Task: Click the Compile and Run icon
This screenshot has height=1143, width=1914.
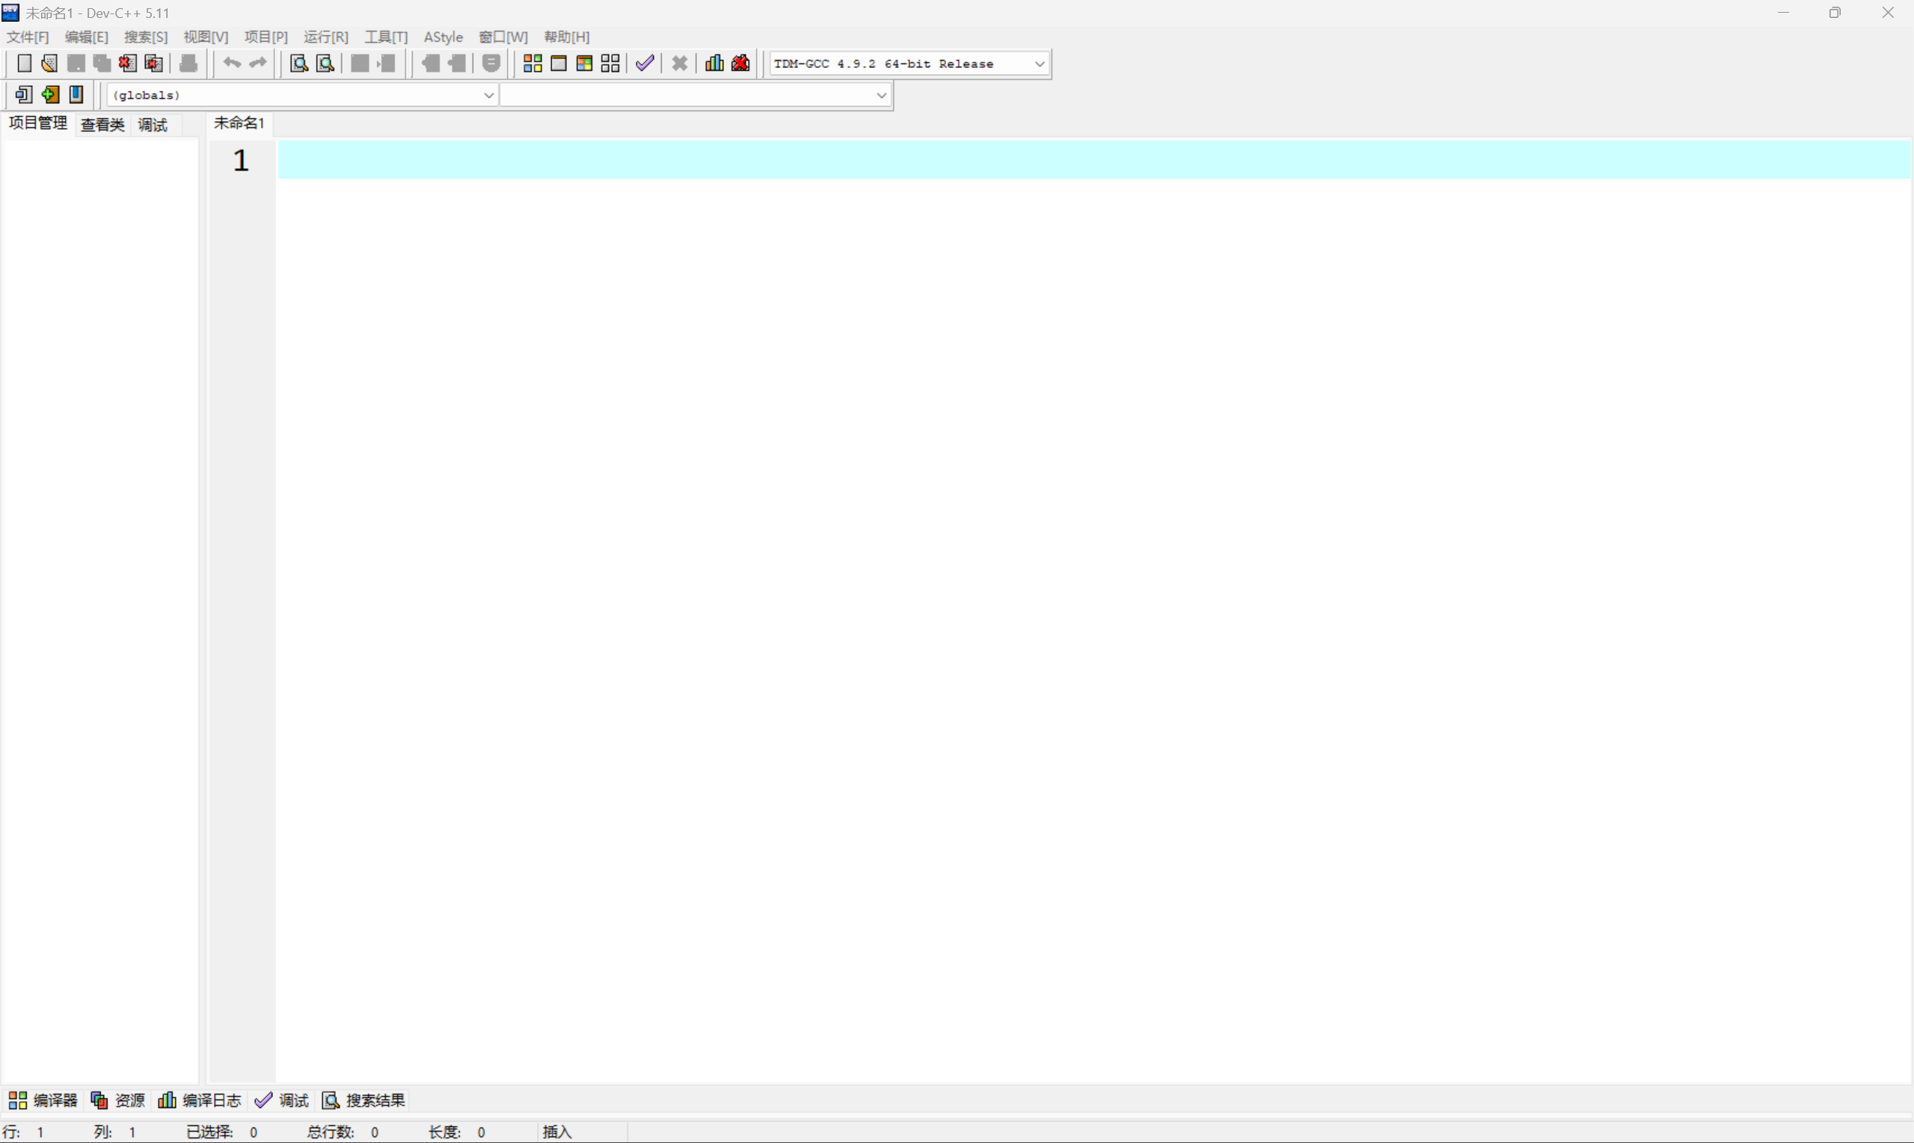Action: point(584,63)
